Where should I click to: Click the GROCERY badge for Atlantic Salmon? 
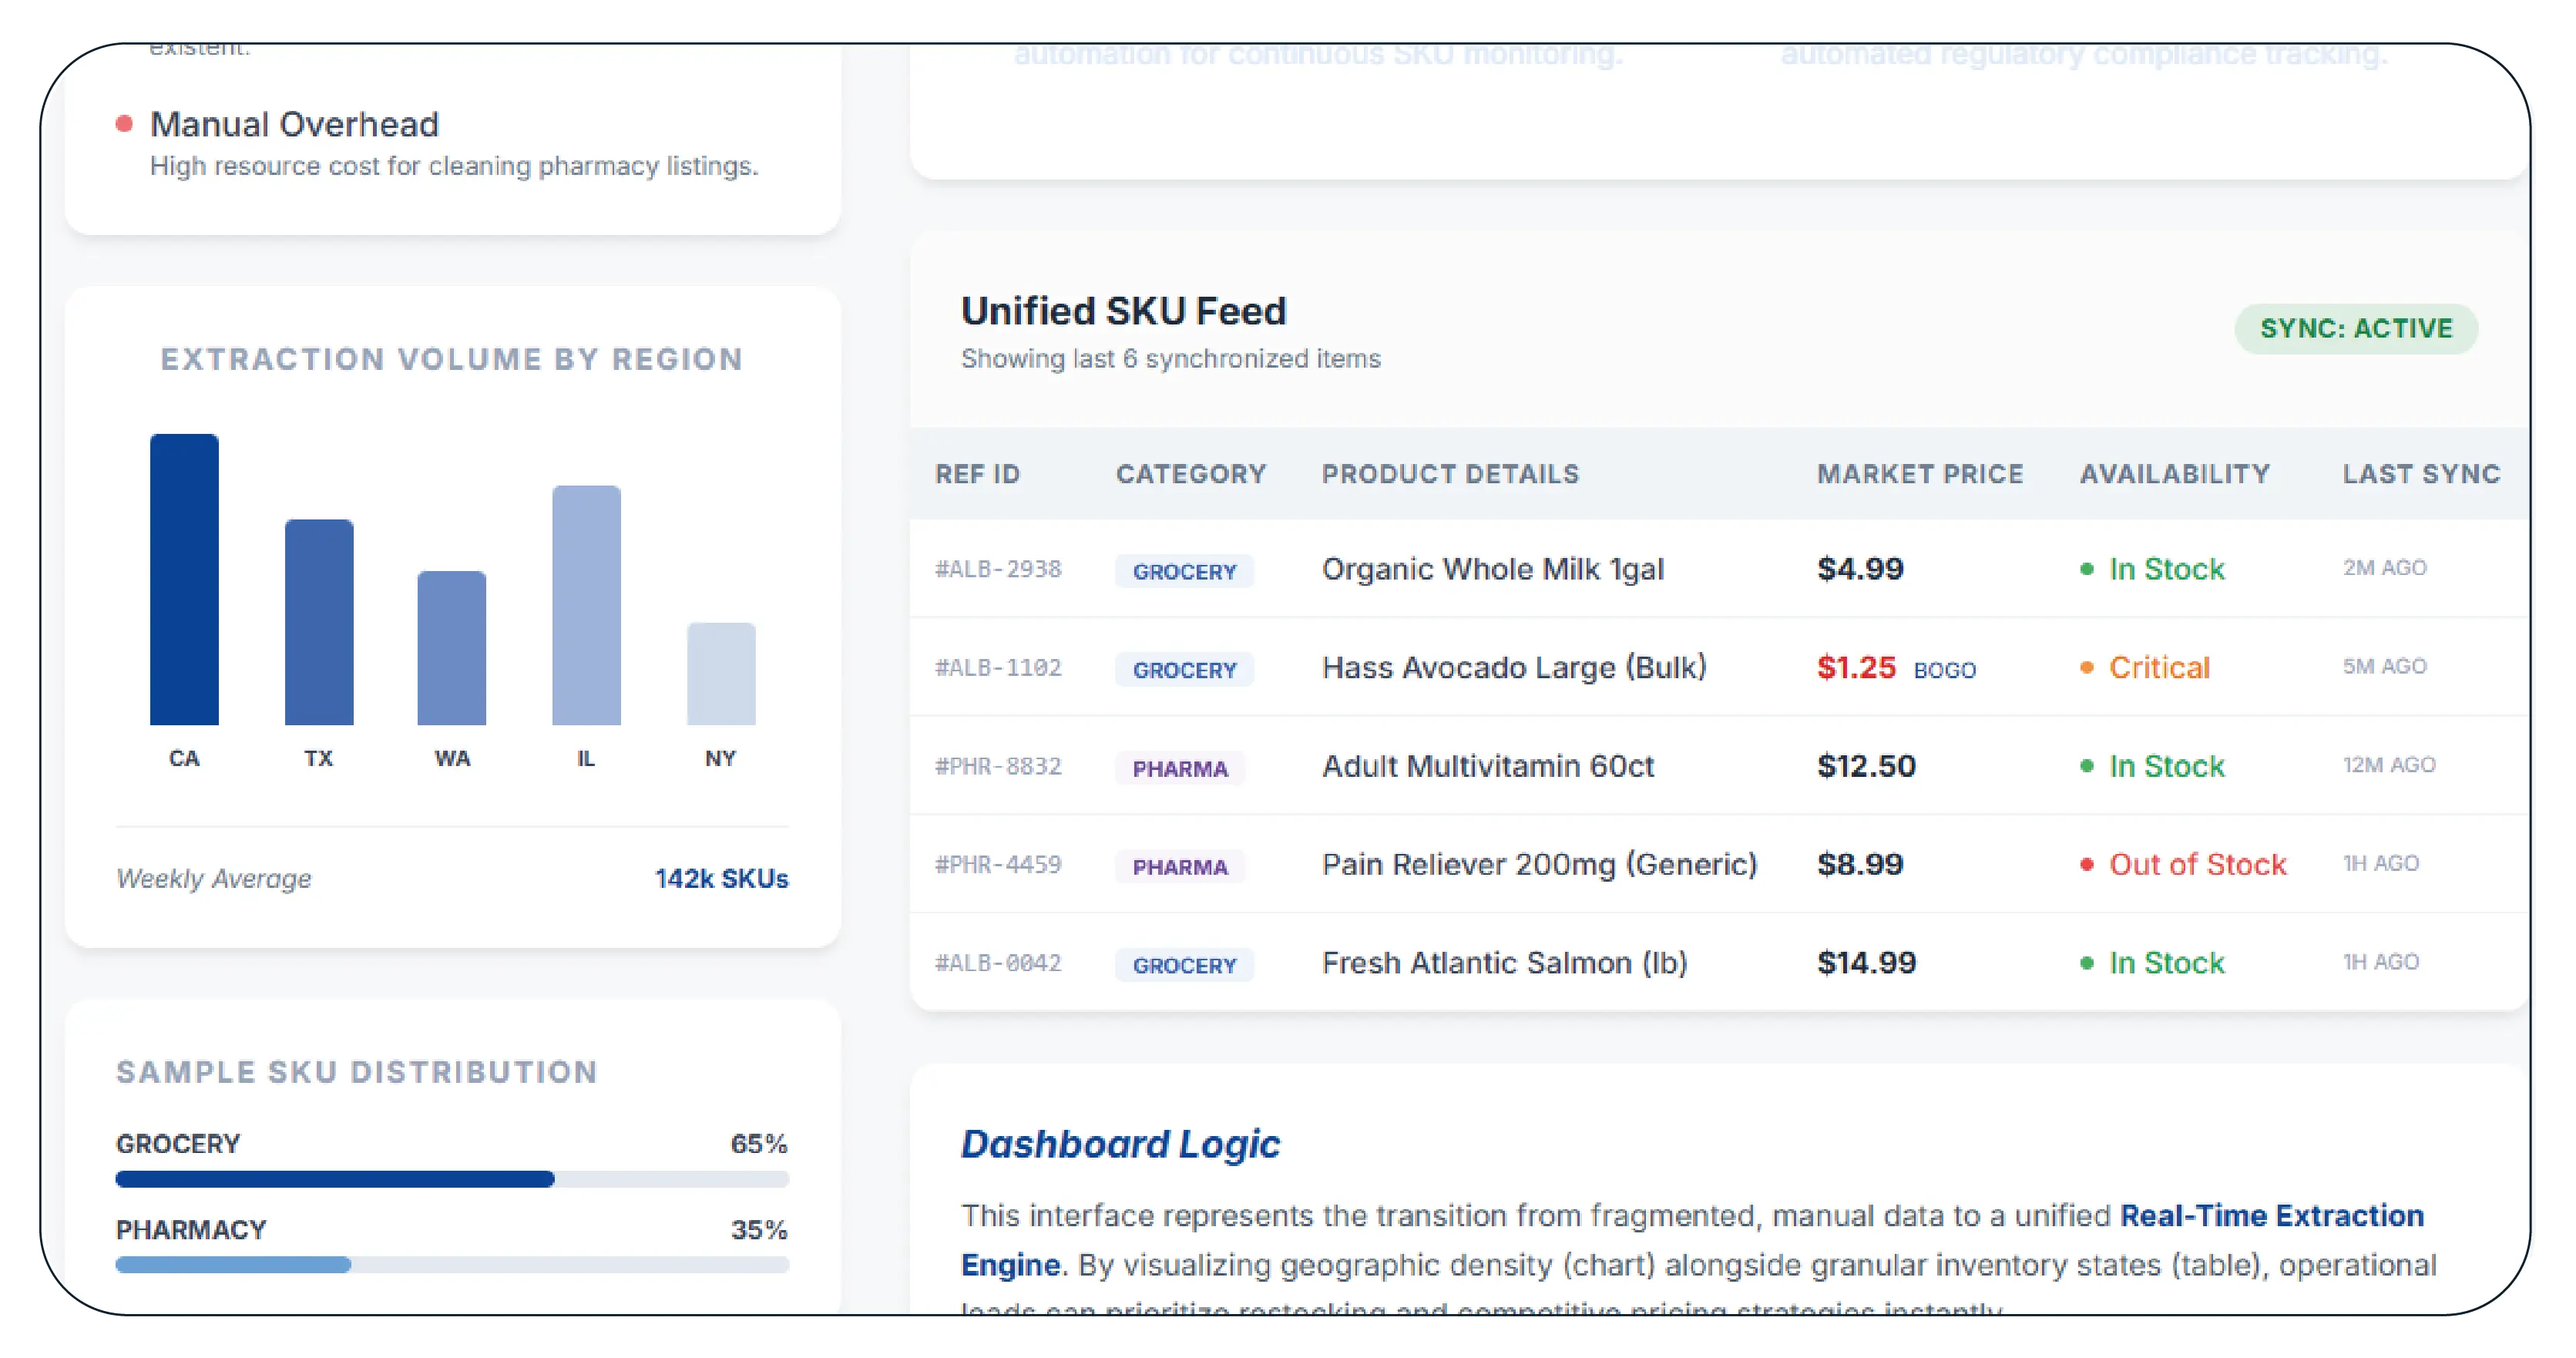coord(1184,966)
